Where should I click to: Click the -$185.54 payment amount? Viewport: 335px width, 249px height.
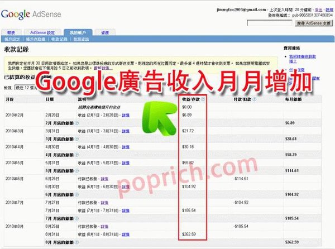pyautogui.click(x=241, y=226)
